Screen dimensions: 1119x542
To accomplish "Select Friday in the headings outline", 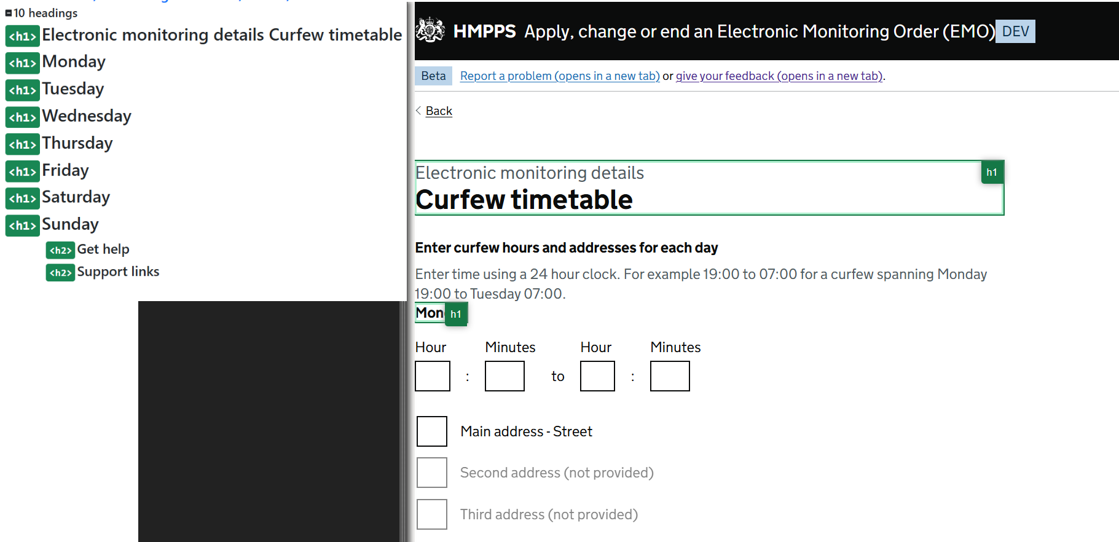I will point(65,170).
